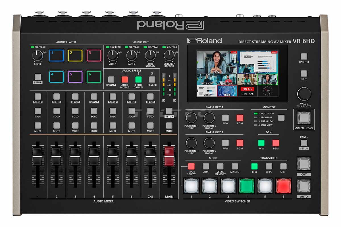Solo audio mixer channel 3

coord(75,111)
